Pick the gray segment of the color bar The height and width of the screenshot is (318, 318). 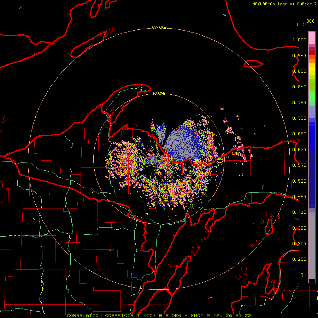(x=312, y=246)
